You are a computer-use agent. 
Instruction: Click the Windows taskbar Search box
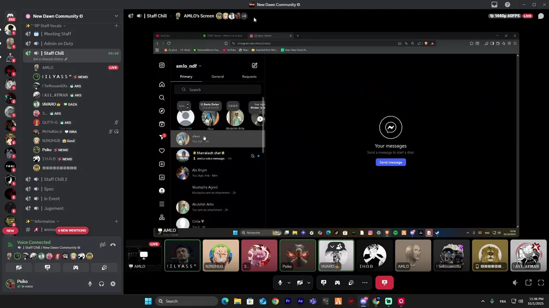point(187,301)
